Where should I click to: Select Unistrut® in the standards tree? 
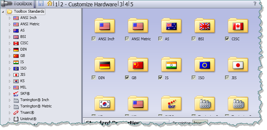pos(28,119)
